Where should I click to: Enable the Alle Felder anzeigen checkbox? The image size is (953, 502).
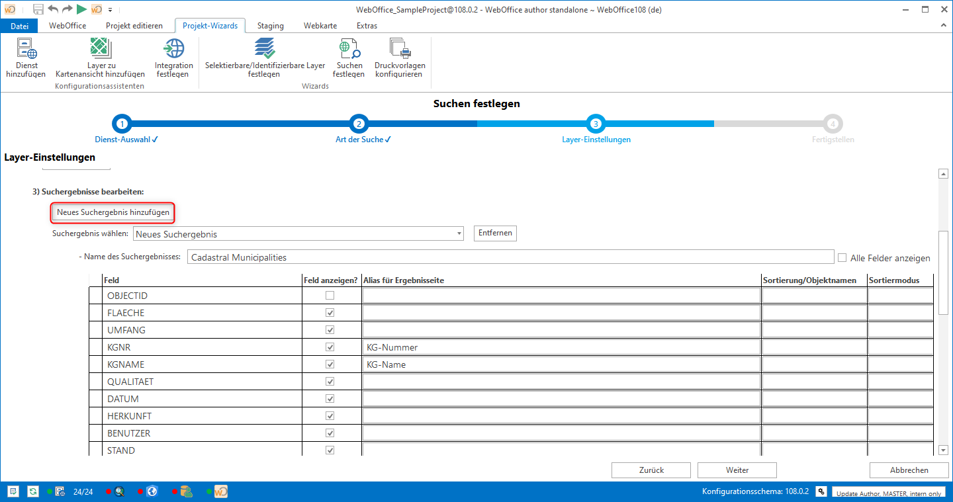[842, 258]
